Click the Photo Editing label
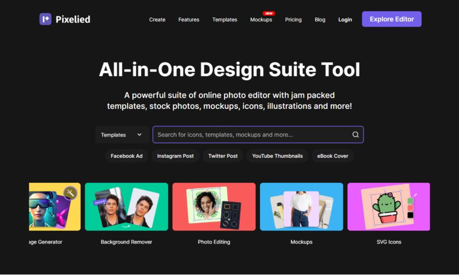Screen dimensions: 459x276 coord(214,242)
